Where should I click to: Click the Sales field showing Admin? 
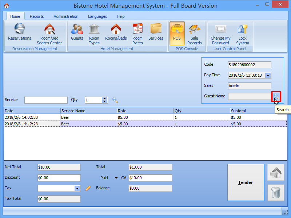(250, 86)
